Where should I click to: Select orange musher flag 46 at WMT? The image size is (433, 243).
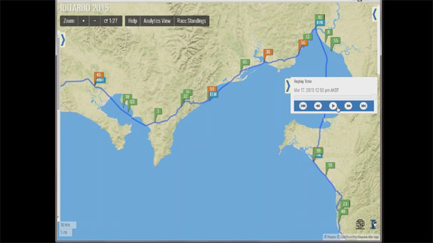(99, 75)
